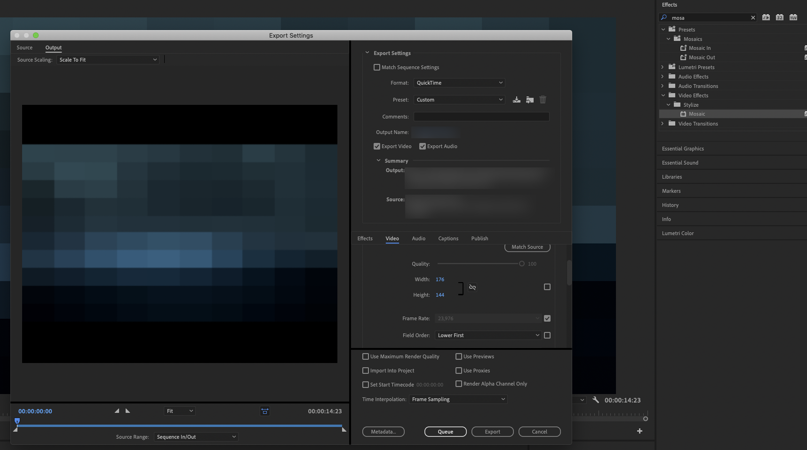Image resolution: width=807 pixels, height=450 pixels.
Task: Uncheck Export Audio
Action: pyautogui.click(x=422, y=146)
